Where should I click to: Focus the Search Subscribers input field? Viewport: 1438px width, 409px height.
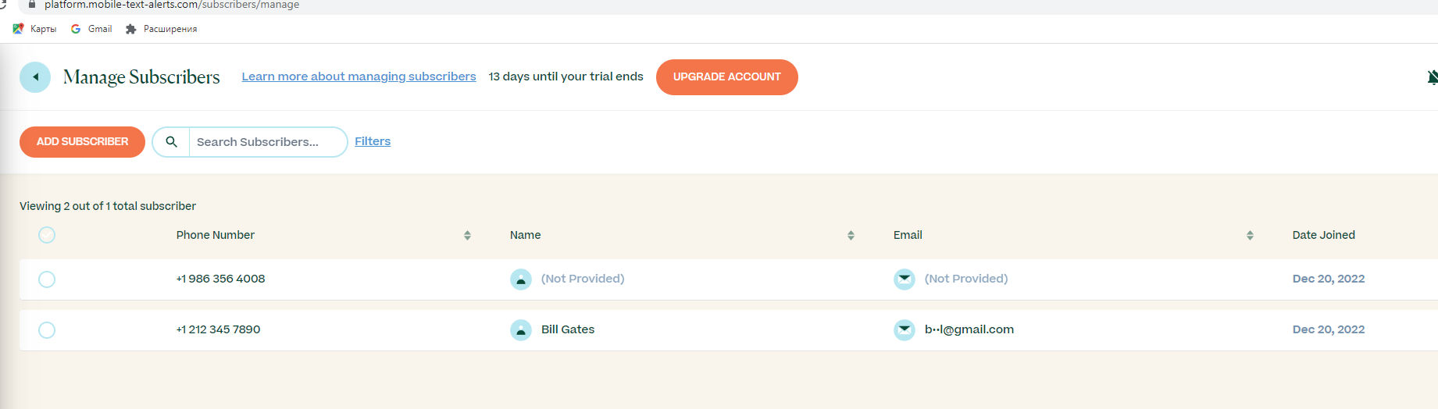266,142
